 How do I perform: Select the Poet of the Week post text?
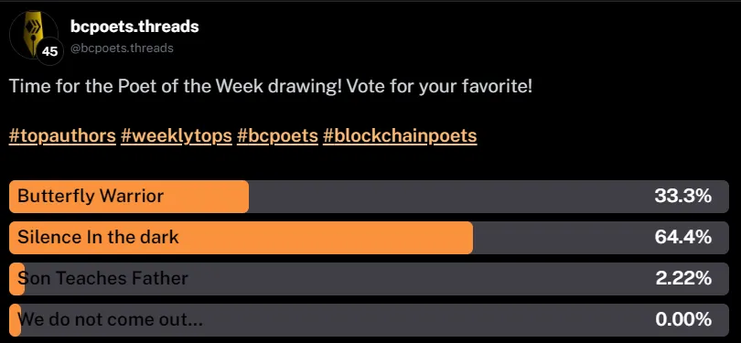[271, 87]
